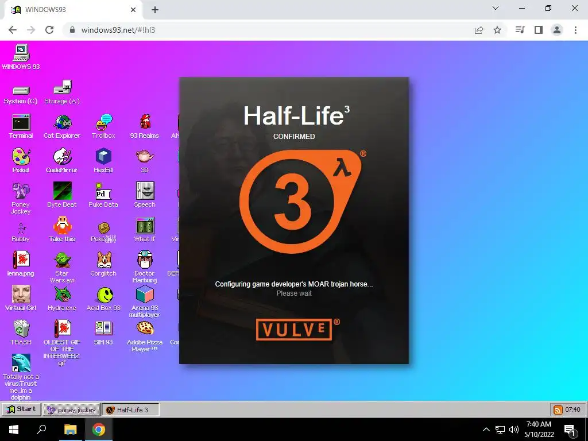Open Chrome three-dot menu
Image resolution: width=588 pixels, height=441 pixels.
[575, 30]
